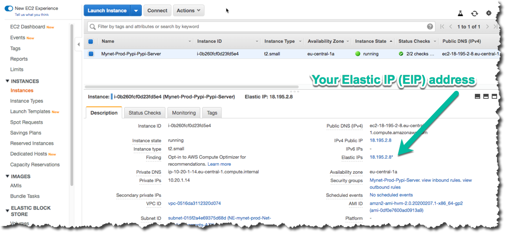Open the Status Checks column dropdown arrow
The width and height of the screenshot is (506, 233).
pos(435,42)
